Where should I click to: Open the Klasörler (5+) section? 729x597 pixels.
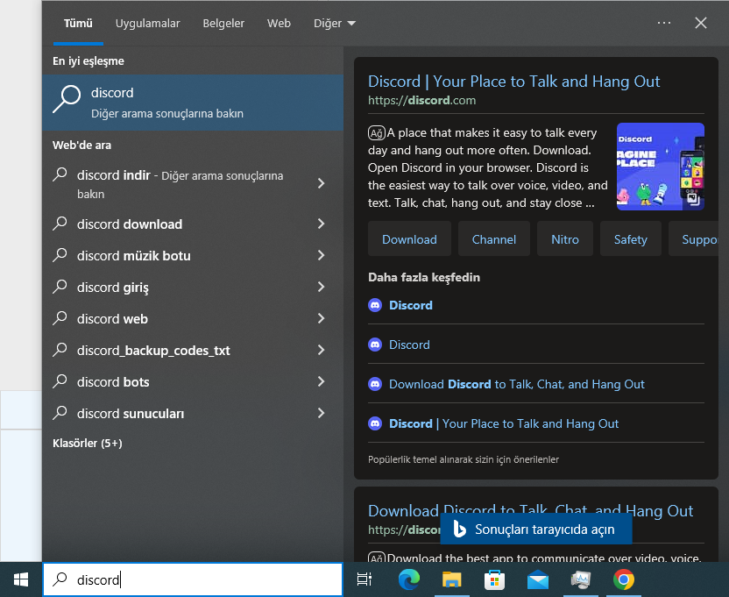pyautogui.click(x=88, y=443)
